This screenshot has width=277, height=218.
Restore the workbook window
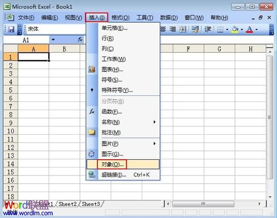point(260,18)
